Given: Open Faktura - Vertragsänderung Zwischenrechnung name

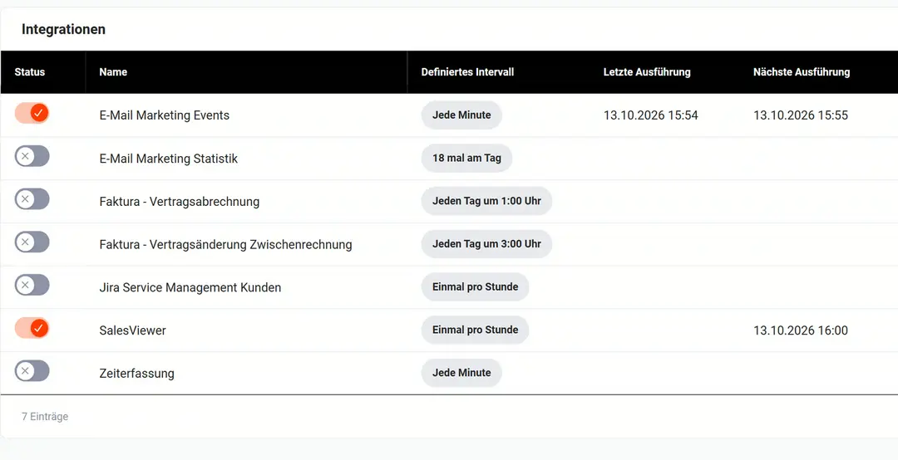Looking at the screenshot, I should 225,244.
